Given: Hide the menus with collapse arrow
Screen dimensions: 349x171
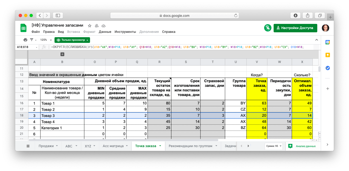Looking at the screenshot, I should tap(316, 40).
